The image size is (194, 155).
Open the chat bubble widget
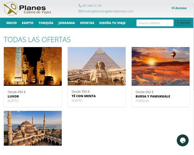click(183, 140)
